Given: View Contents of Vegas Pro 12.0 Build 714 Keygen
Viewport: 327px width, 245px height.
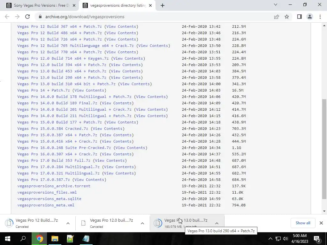Looking at the screenshot, I should 128,58.
